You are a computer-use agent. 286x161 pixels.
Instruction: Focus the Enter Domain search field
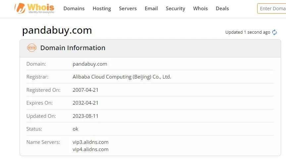point(272,9)
